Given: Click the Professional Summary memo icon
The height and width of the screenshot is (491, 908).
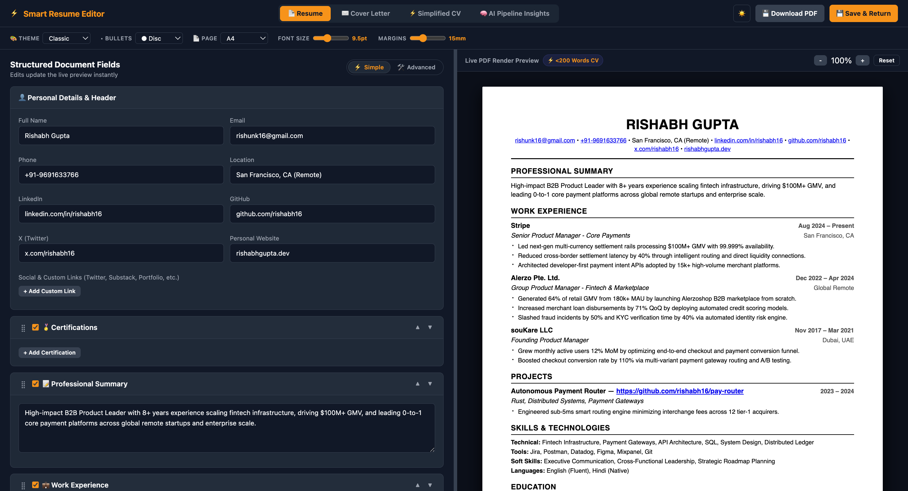Looking at the screenshot, I should tap(46, 384).
